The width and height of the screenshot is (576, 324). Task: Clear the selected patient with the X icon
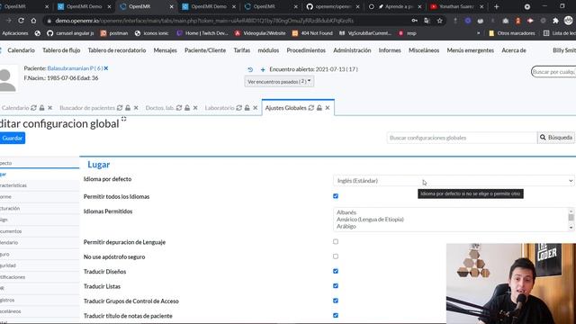[106, 68]
